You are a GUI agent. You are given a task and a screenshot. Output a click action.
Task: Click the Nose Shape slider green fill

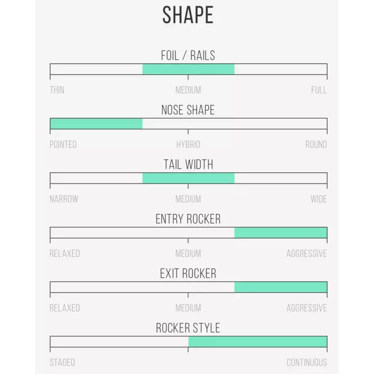(x=96, y=124)
